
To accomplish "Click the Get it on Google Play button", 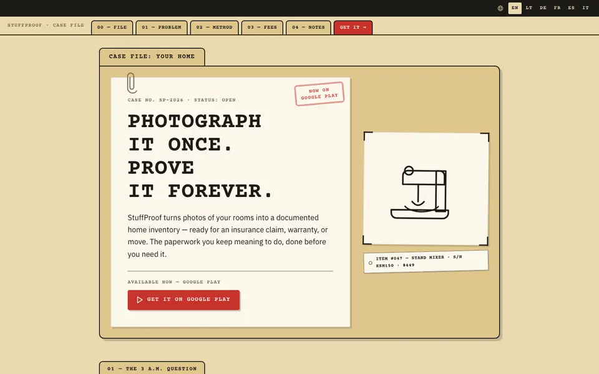I will click(x=183, y=300).
